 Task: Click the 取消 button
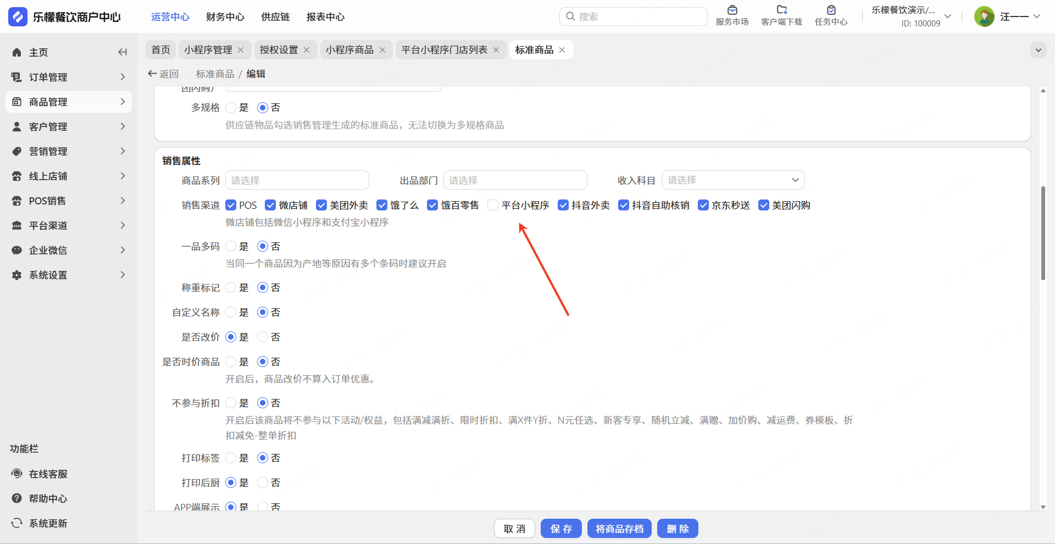[514, 529]
